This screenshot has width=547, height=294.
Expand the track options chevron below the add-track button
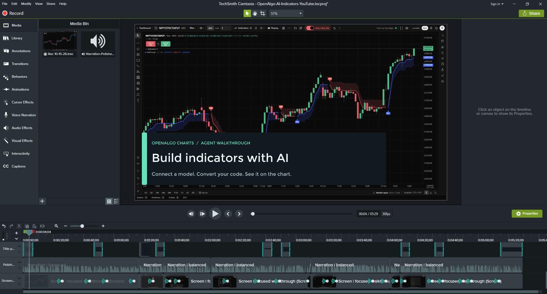(17, 239)
